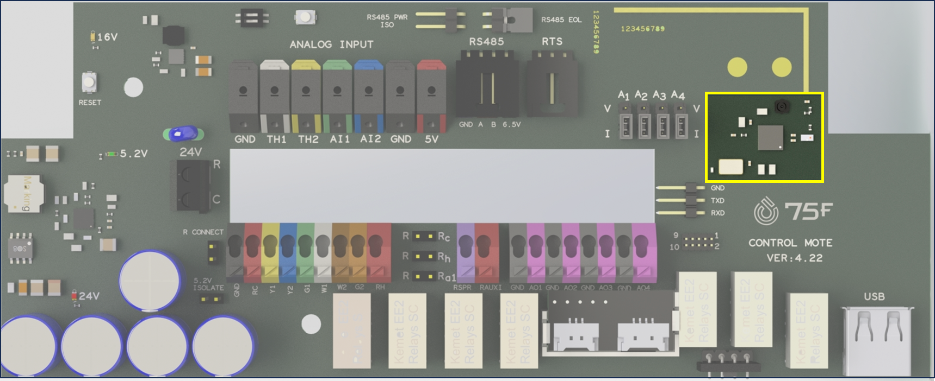Viewport: 935px width, 381px height.
Task: Select the yellow TH2 analog input terminal
Action: click(x=306, y=96)
